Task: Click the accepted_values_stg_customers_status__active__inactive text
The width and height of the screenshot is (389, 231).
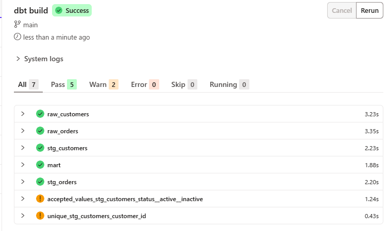Action: pos(125,199)
